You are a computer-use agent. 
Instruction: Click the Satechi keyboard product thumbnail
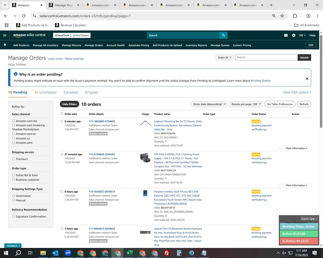click(145, 232)
